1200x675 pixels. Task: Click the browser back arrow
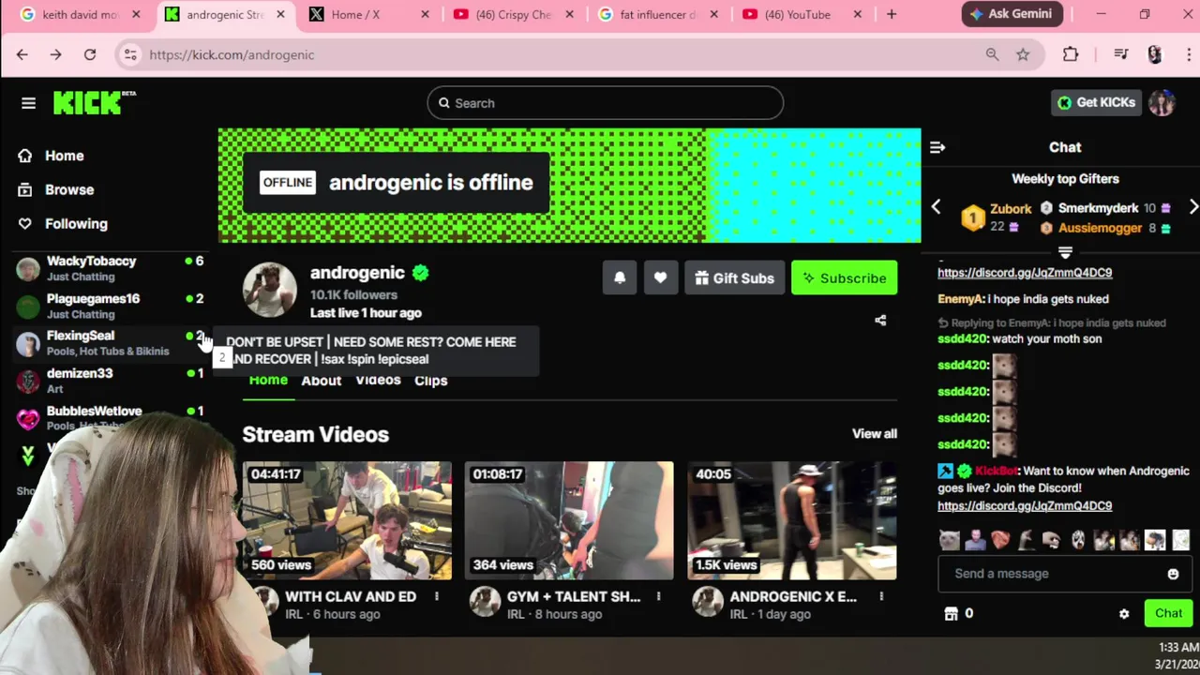click(x=22, y=54)
